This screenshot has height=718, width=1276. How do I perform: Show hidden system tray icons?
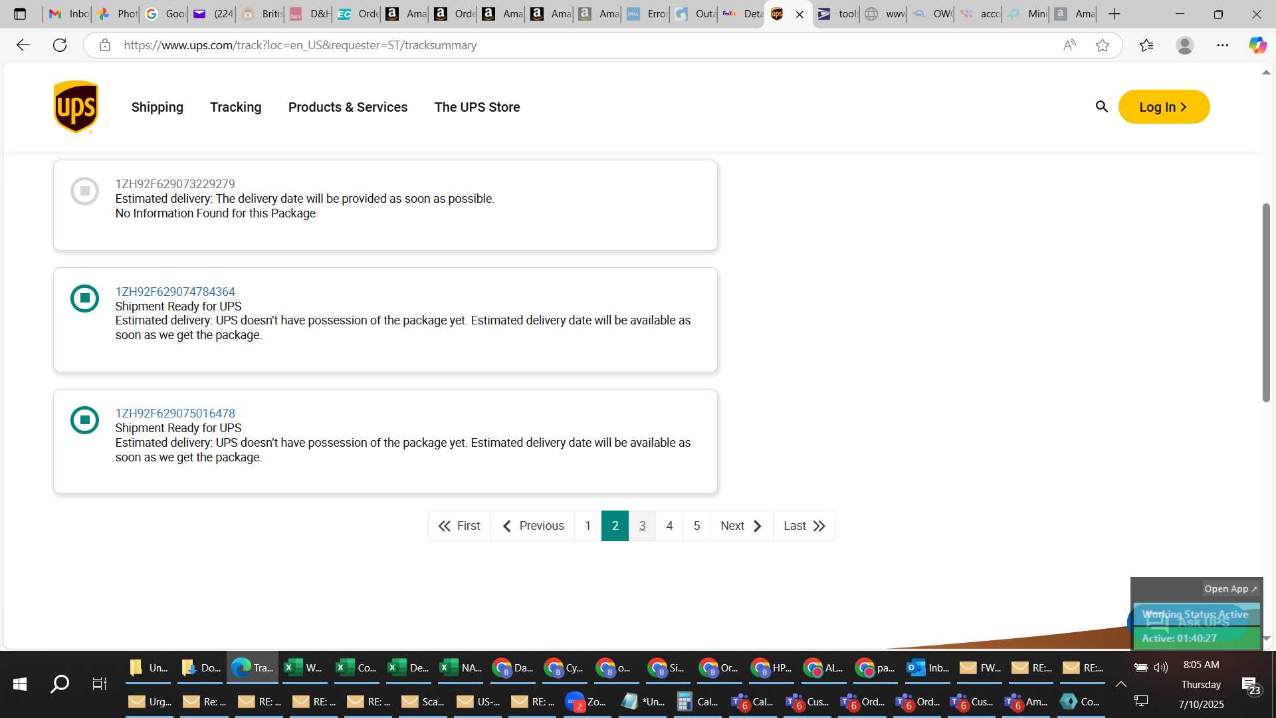click(1120, 684)
